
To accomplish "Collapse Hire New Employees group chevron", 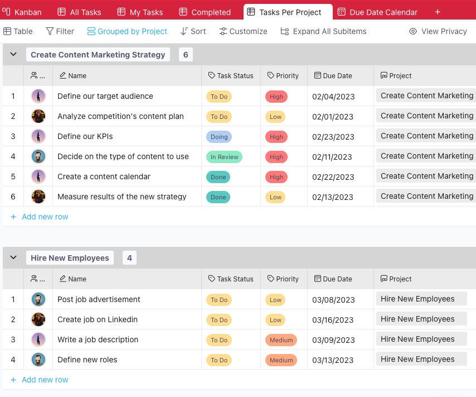I will pyautogui.click(x=13, y=257).
